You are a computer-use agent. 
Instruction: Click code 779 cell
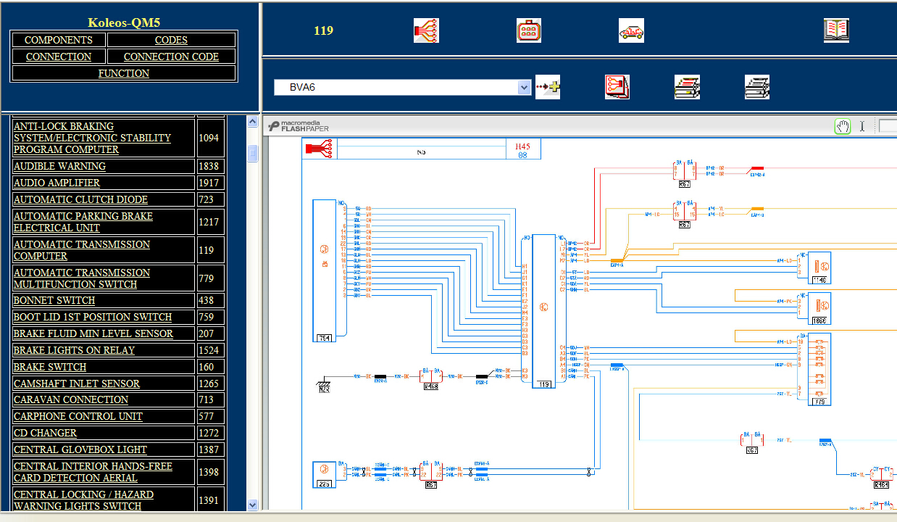point(210,278)
